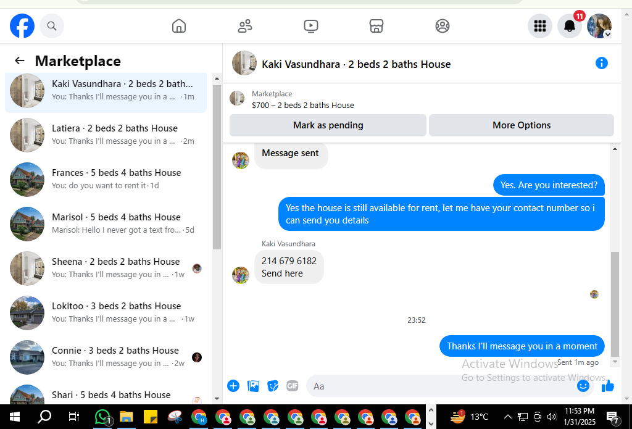Viewport: 632px width, 429px height.
Task: Click the "214 679 6182 Send here" message
Action: (x=289, y=267)
